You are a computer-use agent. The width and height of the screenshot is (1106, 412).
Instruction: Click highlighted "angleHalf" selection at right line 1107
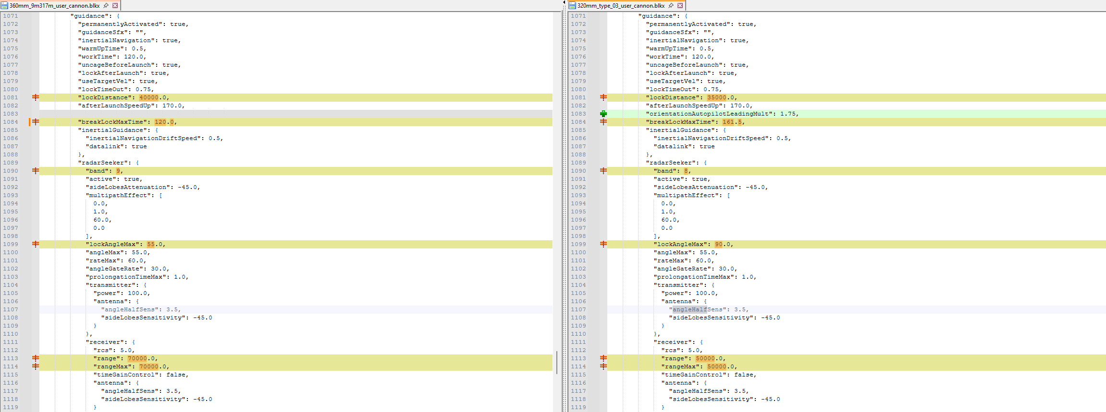(x=690, y=309)
